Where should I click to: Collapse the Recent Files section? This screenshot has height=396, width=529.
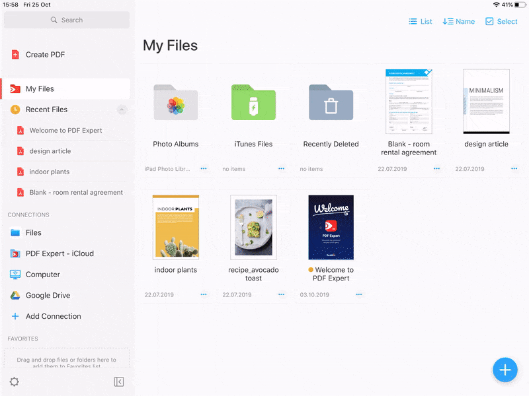point(122,110)
